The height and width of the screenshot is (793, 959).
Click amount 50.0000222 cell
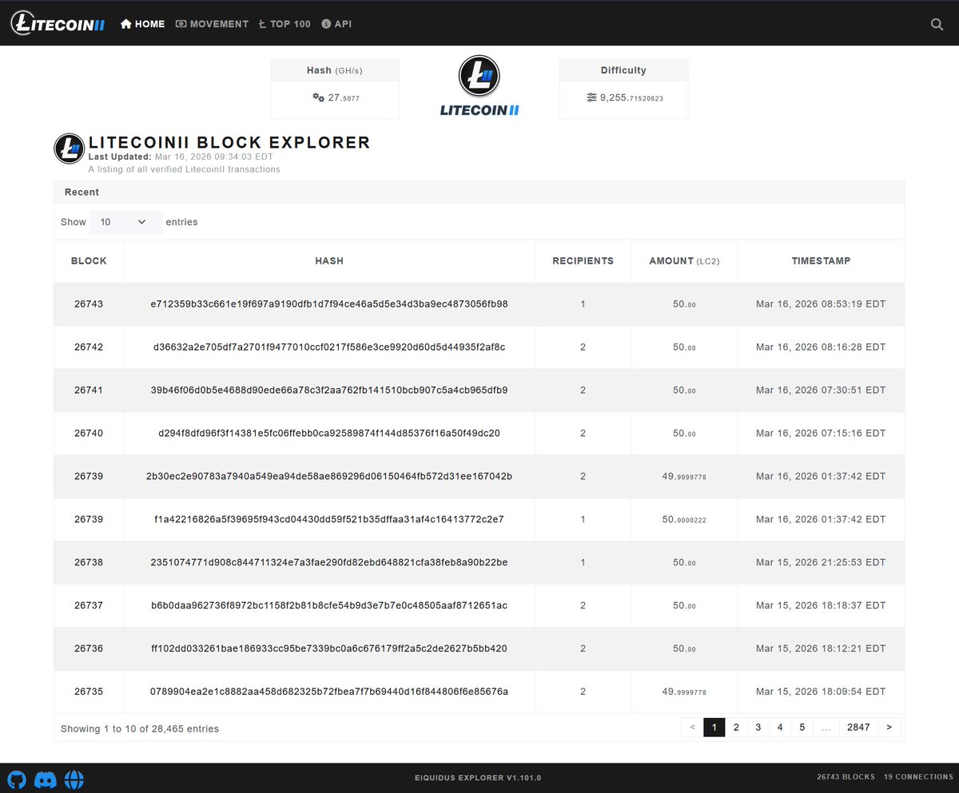(684, 520)
